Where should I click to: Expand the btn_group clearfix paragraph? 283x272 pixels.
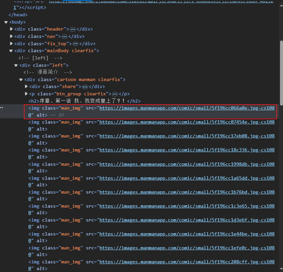(26, 94)
